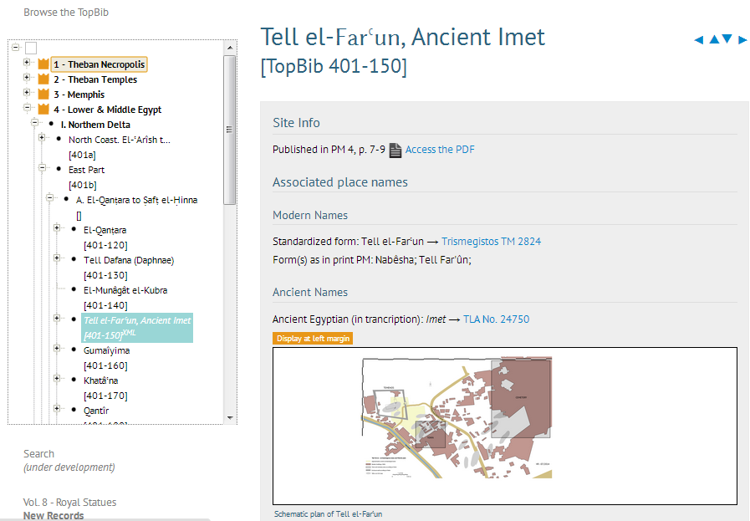The width and height of the screenshot is (750, 521).
Task: Open Khatâ'na [401-170] entry
Action: [105, 388]
